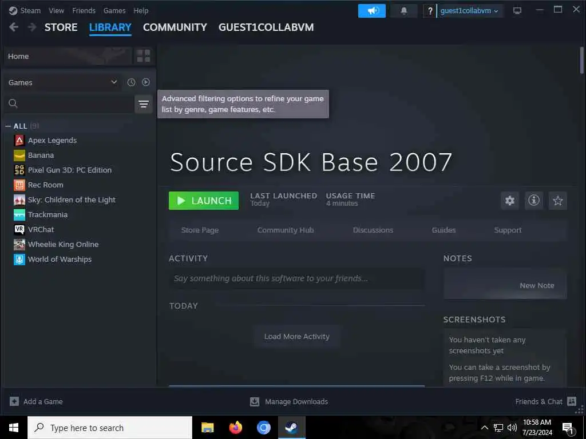Open the Store Page link
This screenshot has width=586, height=439.
(x=200, y=230)
